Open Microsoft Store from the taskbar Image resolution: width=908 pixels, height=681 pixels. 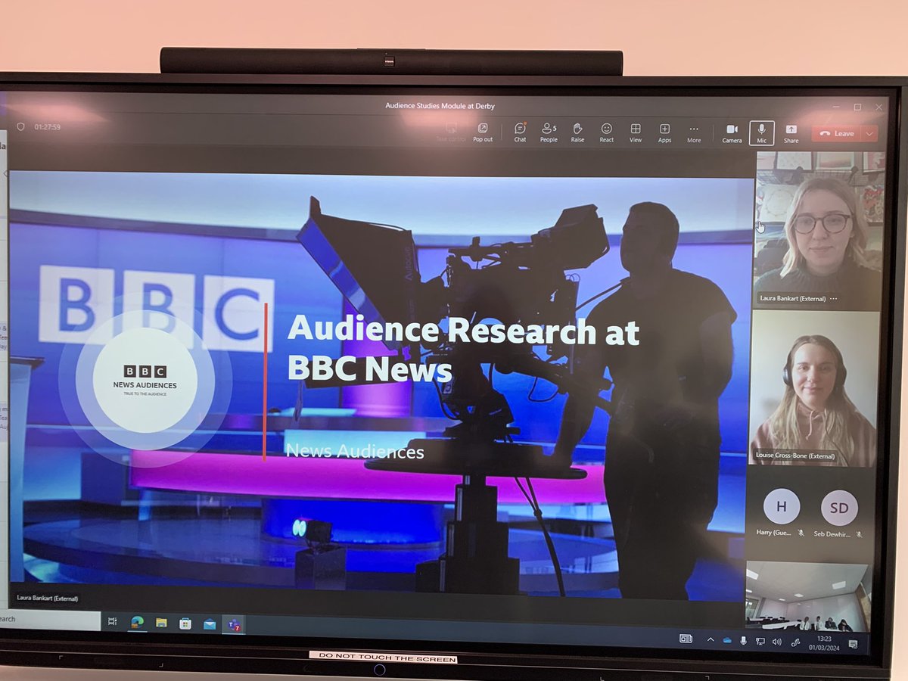185,624
